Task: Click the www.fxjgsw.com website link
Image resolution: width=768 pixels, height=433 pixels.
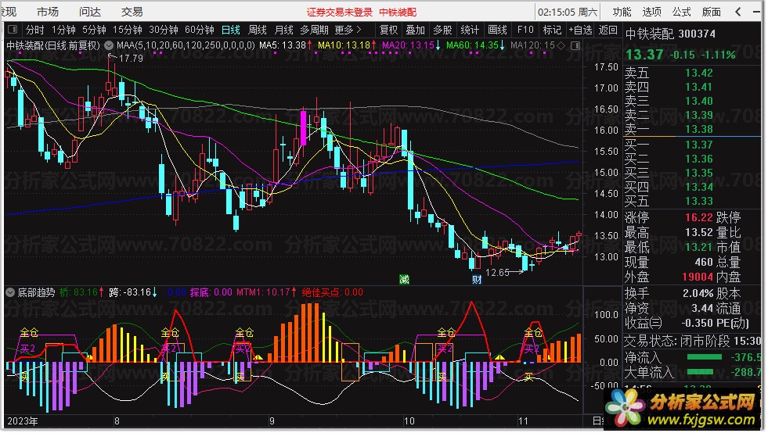Action: click(x=701, y=419)
